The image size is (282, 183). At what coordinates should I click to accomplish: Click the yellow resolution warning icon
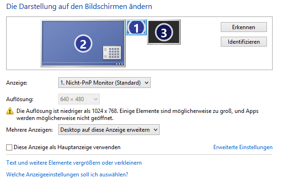(x=10, y=111)
